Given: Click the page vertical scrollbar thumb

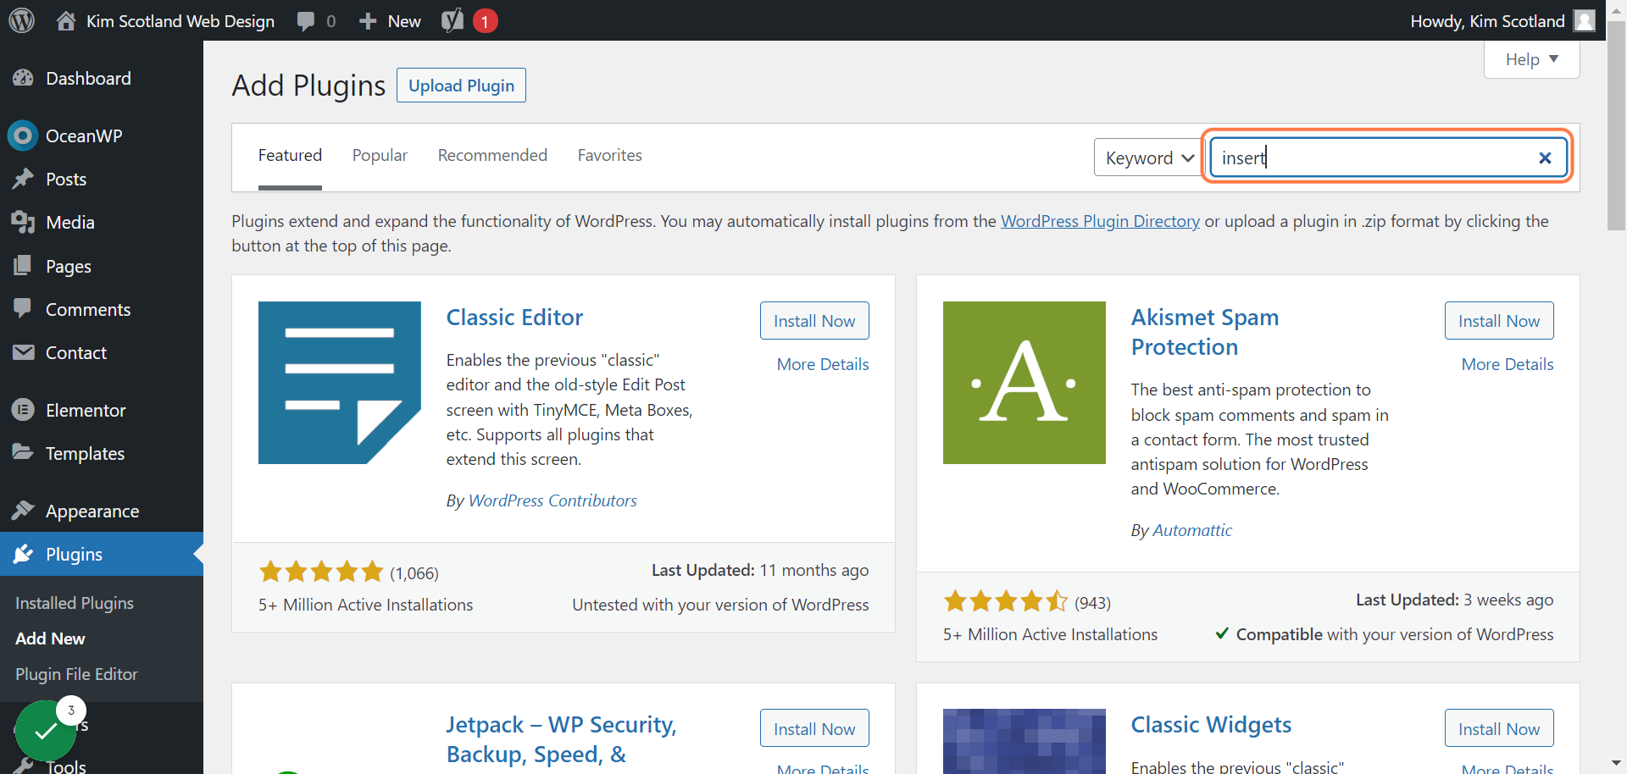Looking at the screenshot, I should (x=1617, y=127).
